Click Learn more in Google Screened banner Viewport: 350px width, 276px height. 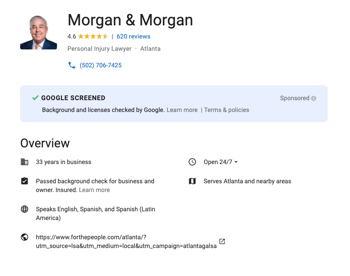182,110
